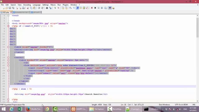
Task: Start macro recording with the red dot
Action: tap(92, 8)
